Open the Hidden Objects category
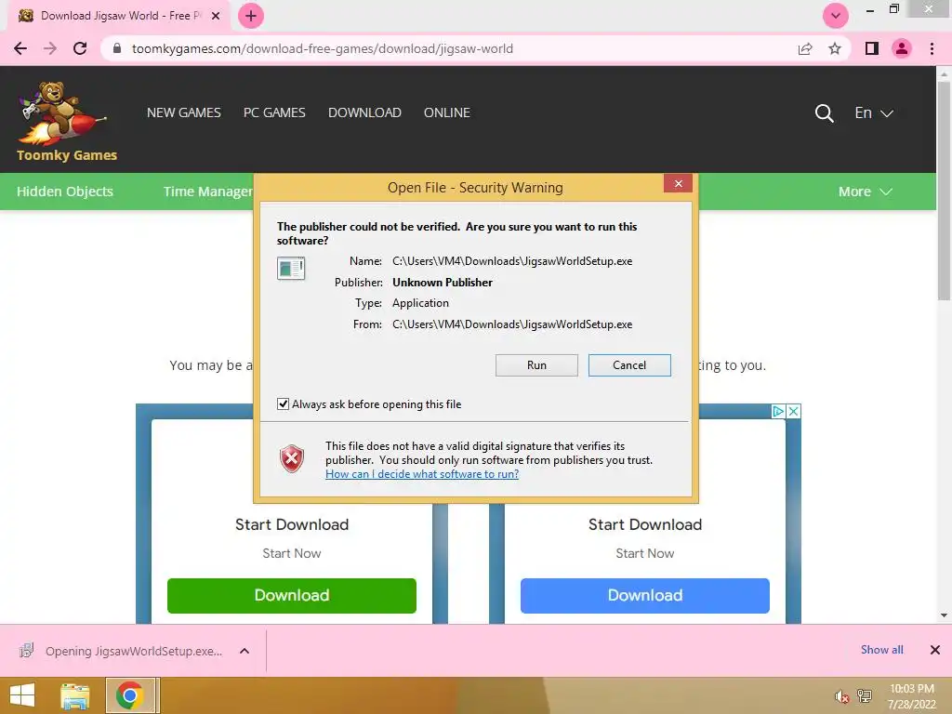 (x=65, y=192)
